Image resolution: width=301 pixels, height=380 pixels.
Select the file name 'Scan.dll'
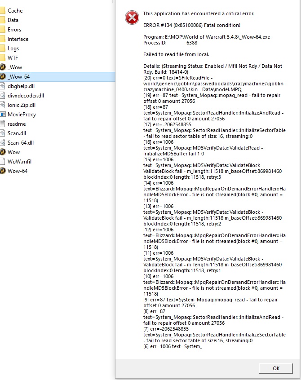pyautogui.click(x=17, y=133)
